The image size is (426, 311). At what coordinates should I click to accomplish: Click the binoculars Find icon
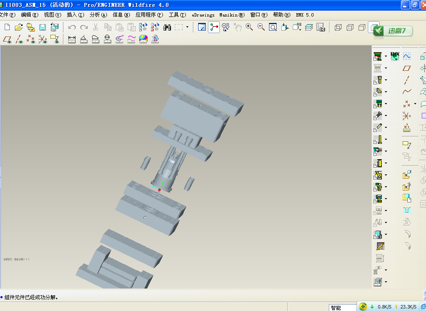(167, 27)
